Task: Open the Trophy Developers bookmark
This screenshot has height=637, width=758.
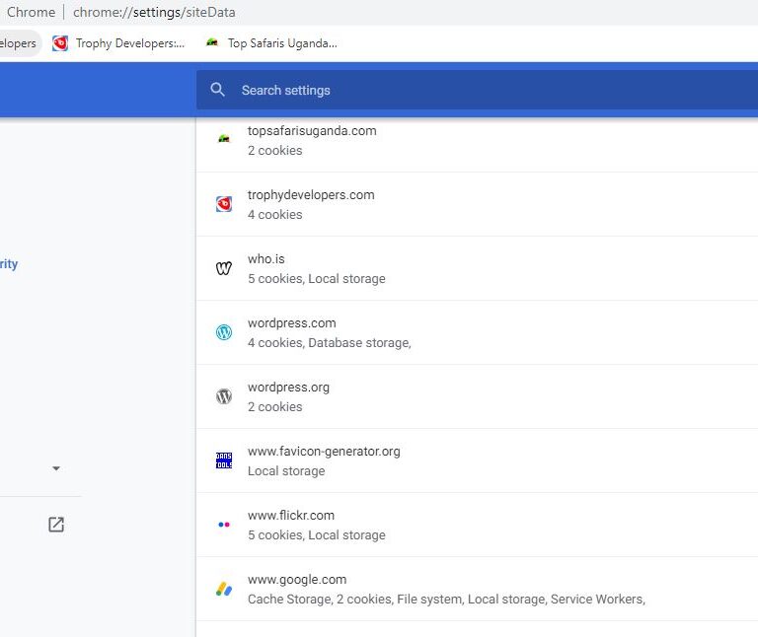Action: [x=118, y=43]
